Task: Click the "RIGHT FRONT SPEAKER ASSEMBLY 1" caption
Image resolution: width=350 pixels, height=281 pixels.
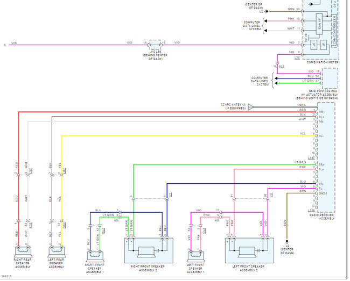Action: (x=95, y=268)
